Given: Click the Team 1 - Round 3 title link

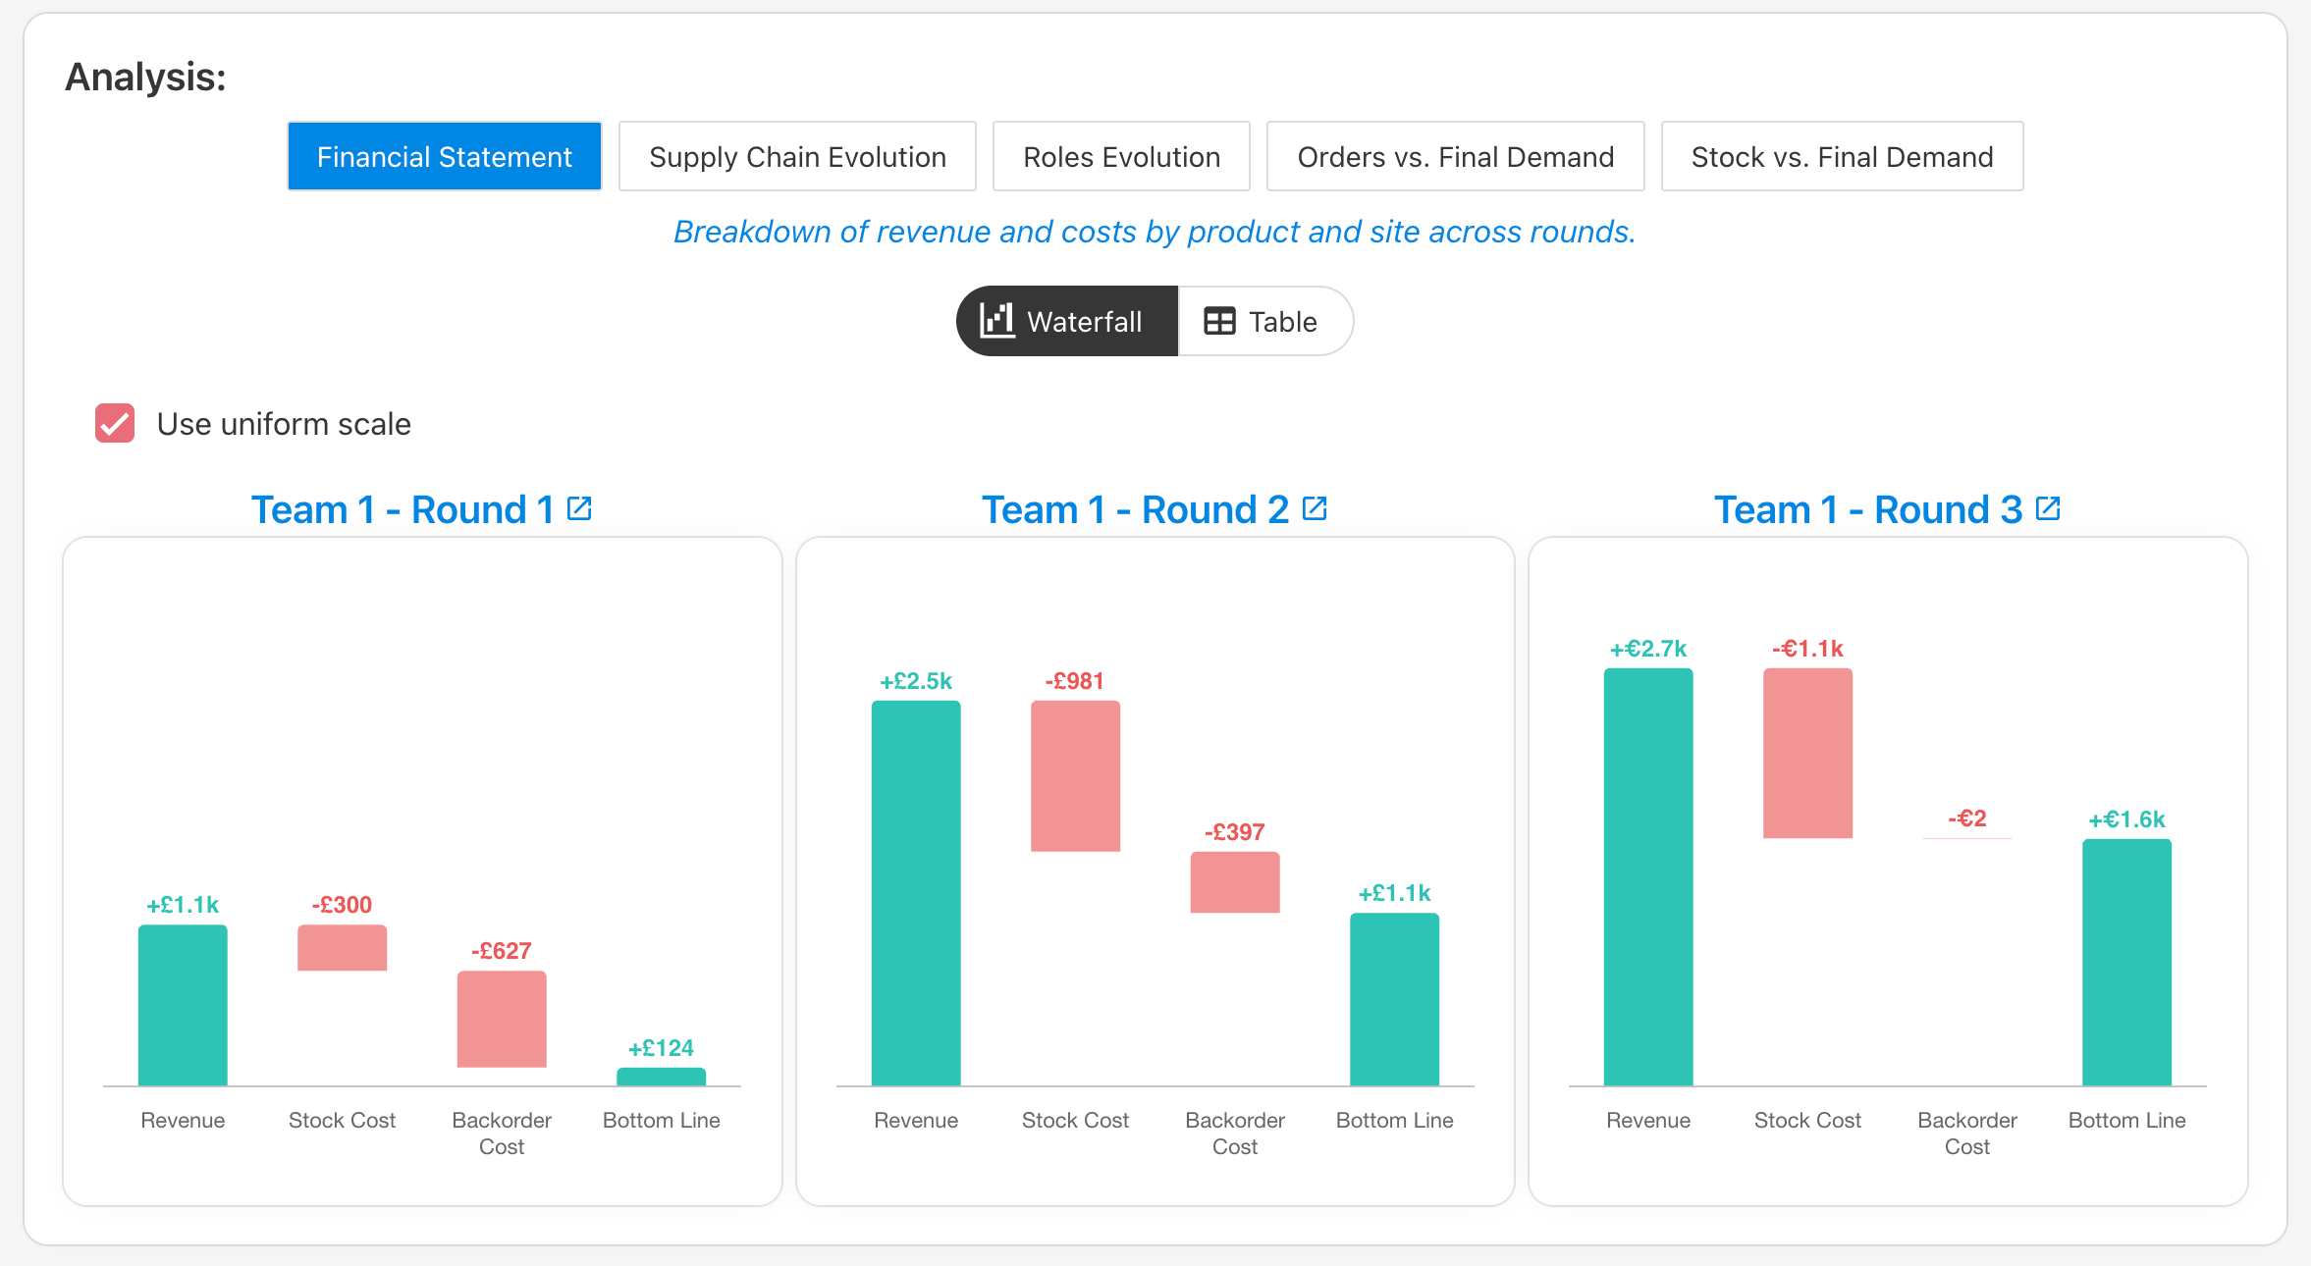Looking at the screenshot, I should [x=1868, y=509].
